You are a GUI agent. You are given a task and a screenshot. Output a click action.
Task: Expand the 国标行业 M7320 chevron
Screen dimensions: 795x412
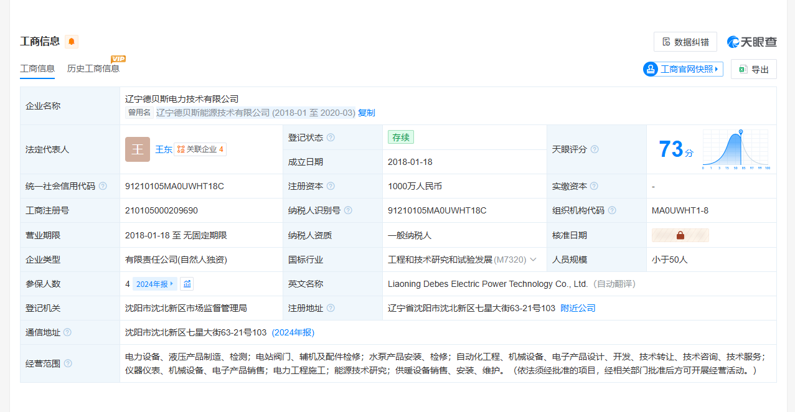pyautogui.click(x=533, y=260)
